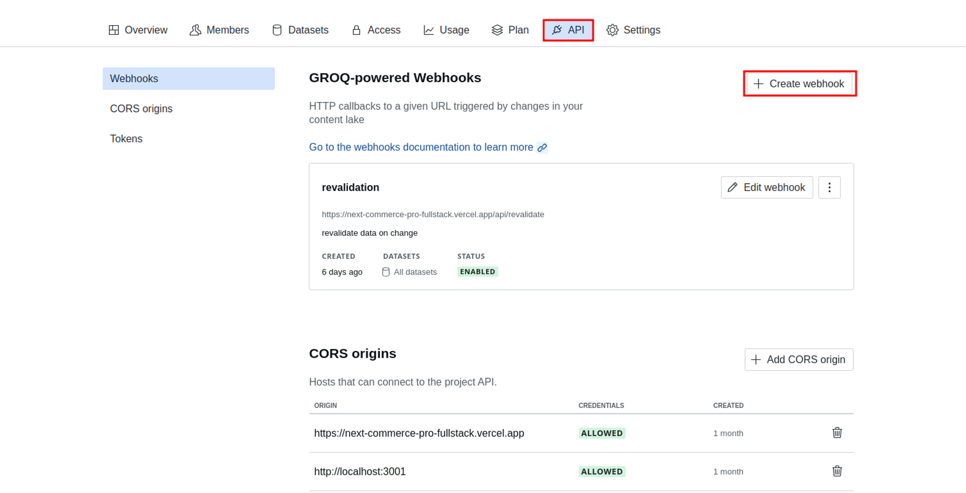The width and height of the screenshot is (966, 493).
Task: Click the Overview grid icon
Action: (x=114, y=30)
